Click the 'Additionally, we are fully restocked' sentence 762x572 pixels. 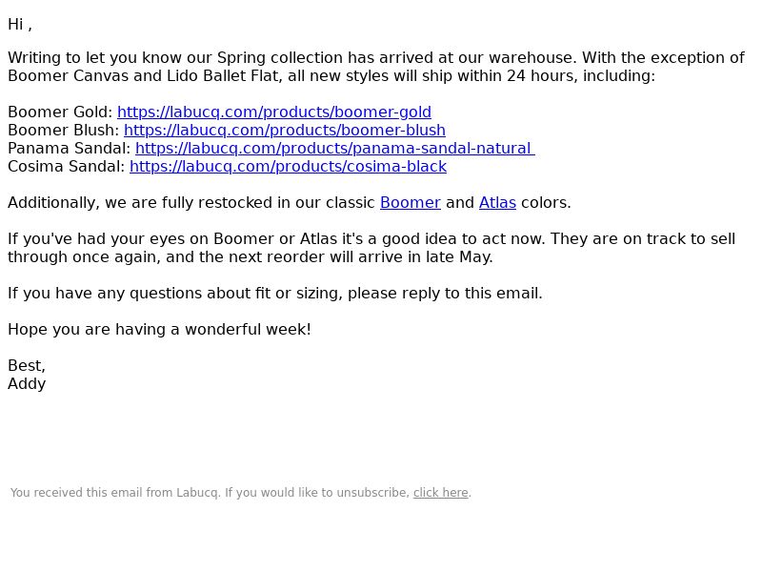tap(290, 202)
